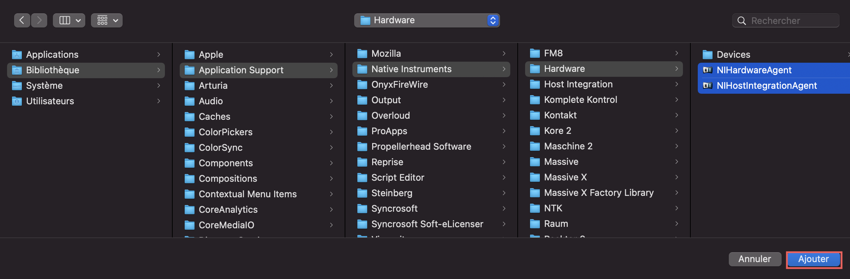Open the Hardware path popup menu
Screen dimensions: 850x279
click(427, 20)
